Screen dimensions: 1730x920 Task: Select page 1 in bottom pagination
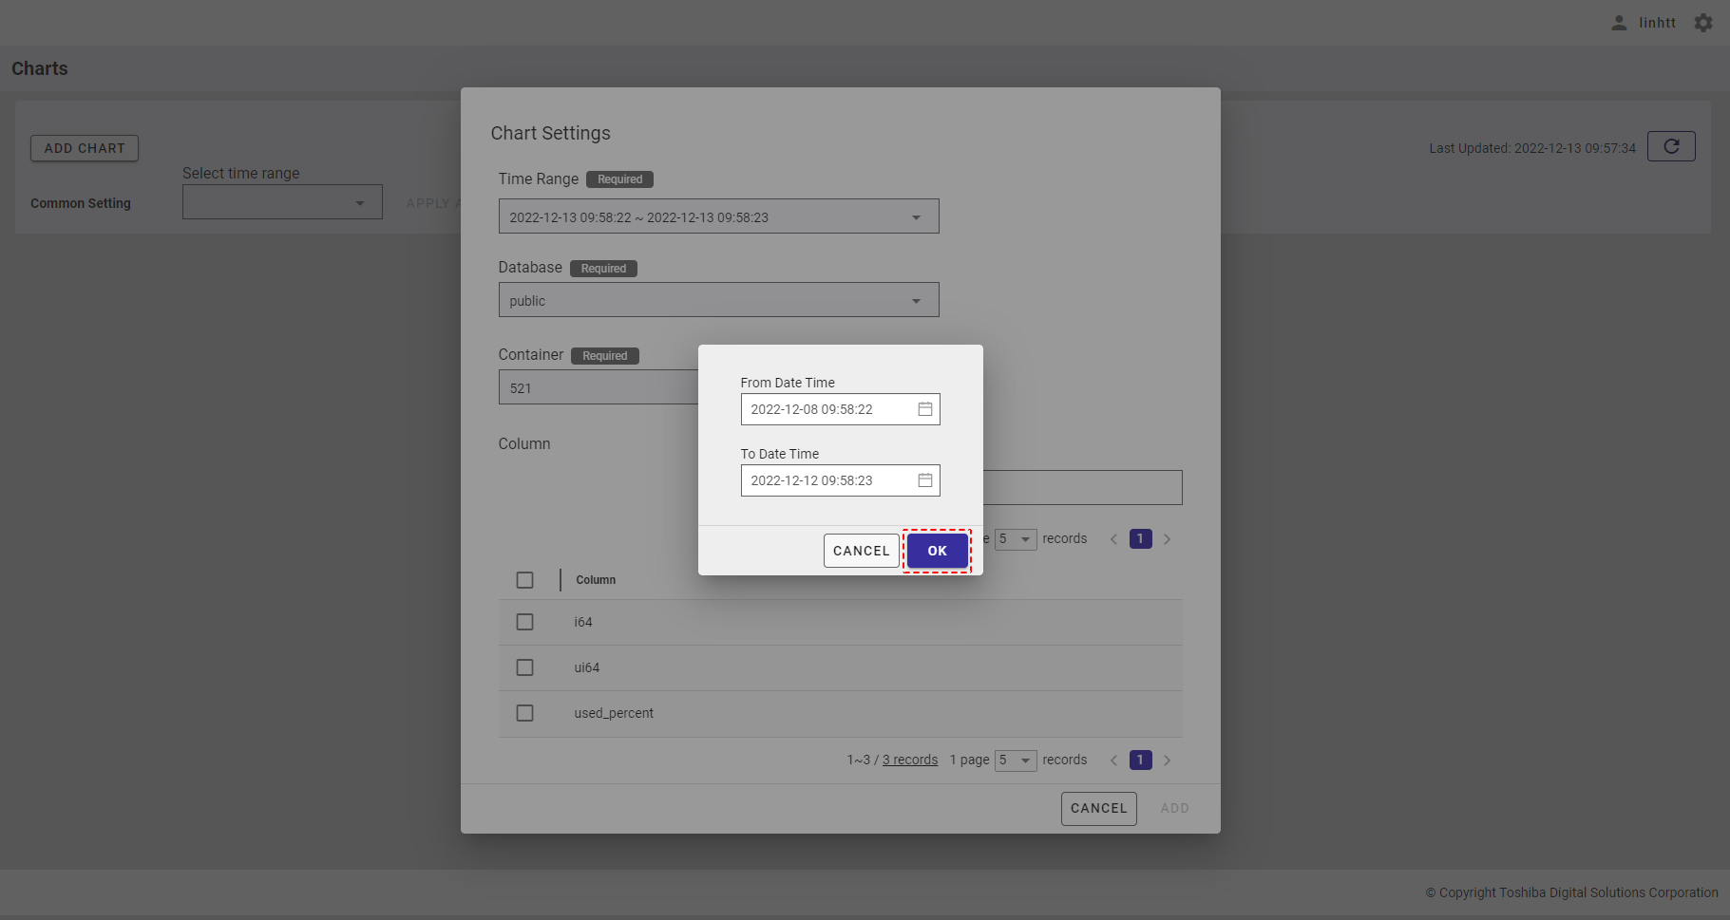pyautogui.click(x=1140, y=760)
